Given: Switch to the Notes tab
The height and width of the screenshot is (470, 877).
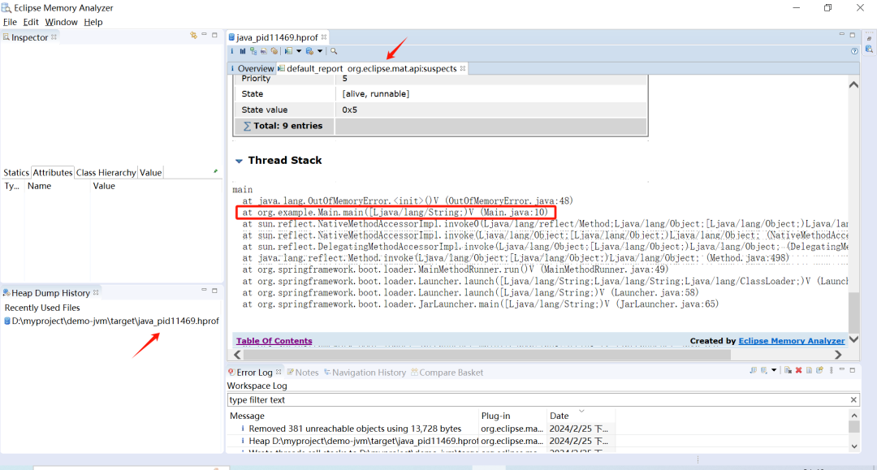Looking at the screenshot, I should click(303, 373).
